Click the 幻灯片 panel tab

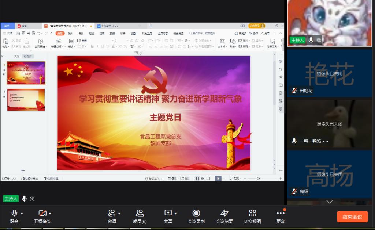pos(28,56)
